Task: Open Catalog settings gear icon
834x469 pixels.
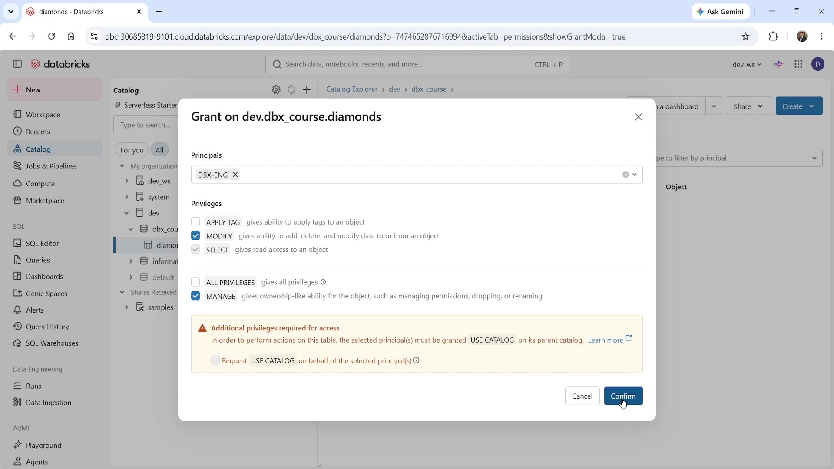Action: point(276,90)
